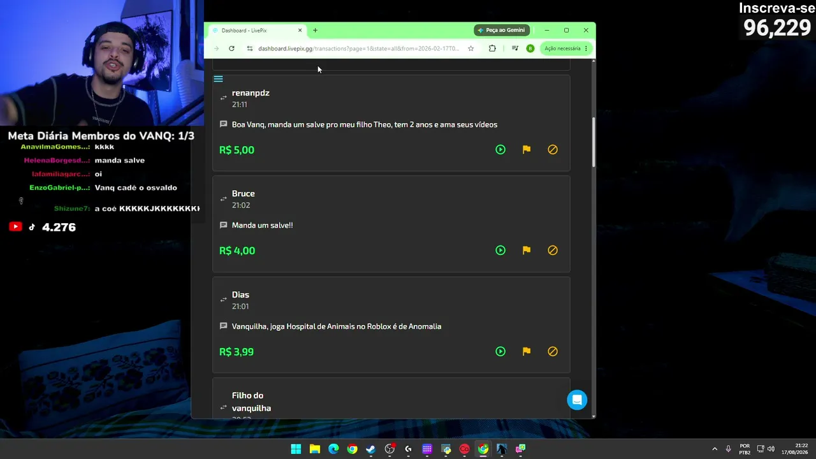
Task: Click the message icon in Bruce's donation
Action: click(x=223, y=225)
